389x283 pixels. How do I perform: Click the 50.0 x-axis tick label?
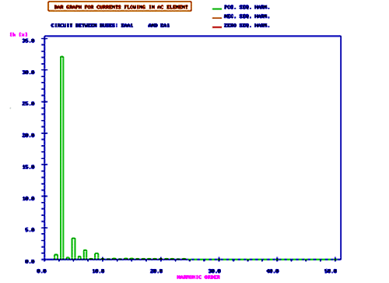[331, 271]
